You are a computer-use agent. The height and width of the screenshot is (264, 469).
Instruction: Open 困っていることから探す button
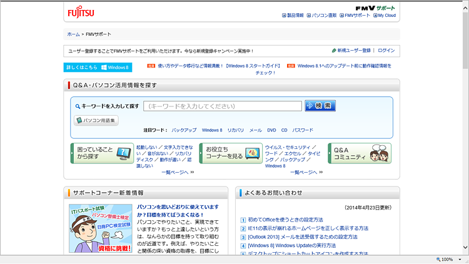click(x=102, y=153)
